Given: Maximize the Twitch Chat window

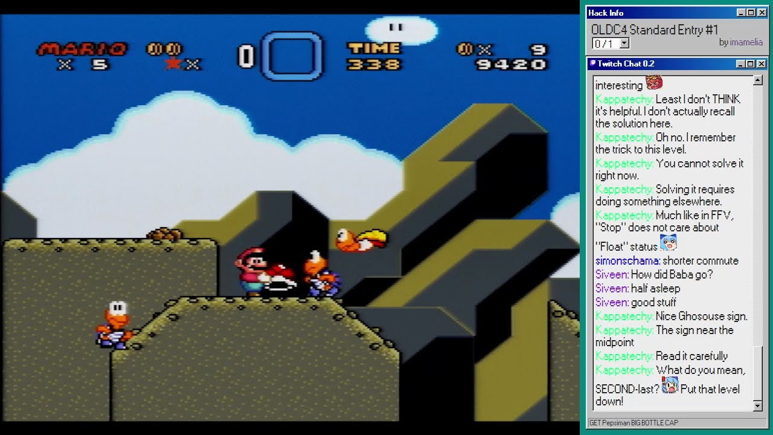Looking at the screenshot, I should 751,63.
